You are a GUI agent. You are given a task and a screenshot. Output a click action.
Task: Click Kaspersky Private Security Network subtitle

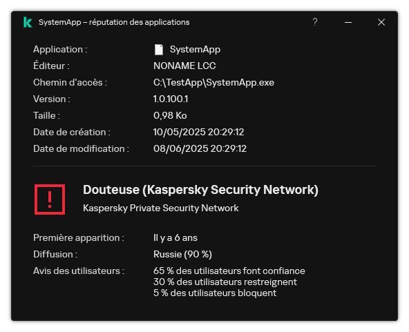coord(161,208)
